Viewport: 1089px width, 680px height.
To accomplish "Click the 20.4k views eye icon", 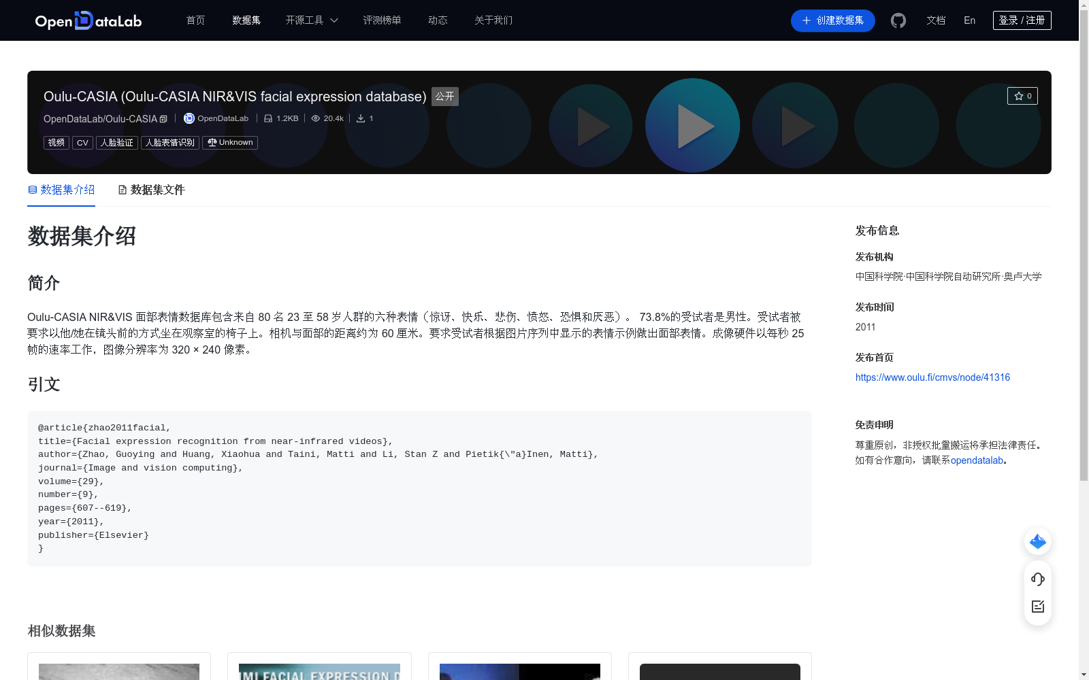I will coord(316,118).
